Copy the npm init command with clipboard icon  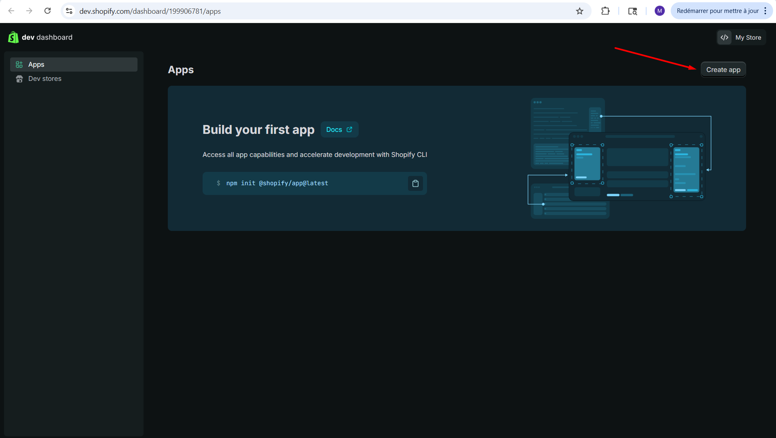pos(415,184)
